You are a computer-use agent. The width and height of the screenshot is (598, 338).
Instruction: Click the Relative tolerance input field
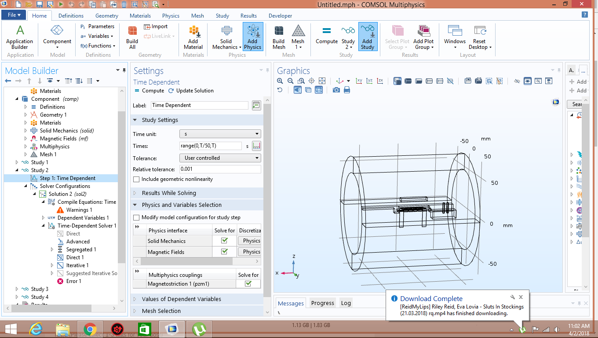click(220, 169)
